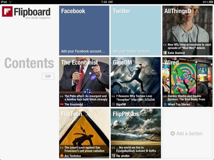Open the FlipTech warning sign tile
The image size is (214, 160).
point(84,134)
